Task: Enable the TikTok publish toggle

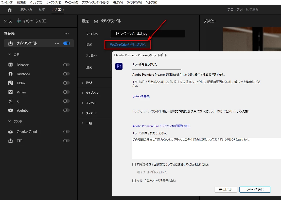Action: (66, 83)
